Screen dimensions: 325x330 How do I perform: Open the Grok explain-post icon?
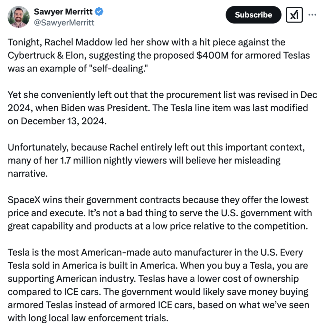294,15
